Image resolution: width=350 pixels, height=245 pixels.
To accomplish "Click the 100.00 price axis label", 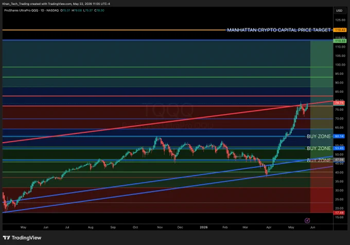I will (340, 65).
